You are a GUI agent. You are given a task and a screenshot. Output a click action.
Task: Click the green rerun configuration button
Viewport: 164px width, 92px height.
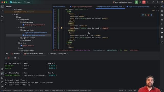coord(136,2)
